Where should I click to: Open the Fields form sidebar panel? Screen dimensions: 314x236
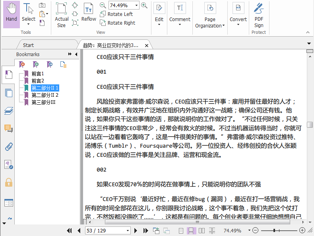tap(9, 203)
